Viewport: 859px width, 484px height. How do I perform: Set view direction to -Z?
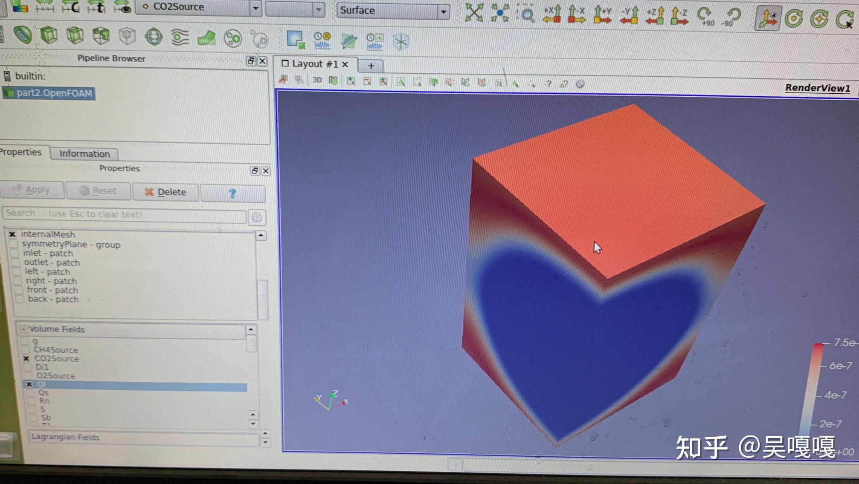[679, 16]
